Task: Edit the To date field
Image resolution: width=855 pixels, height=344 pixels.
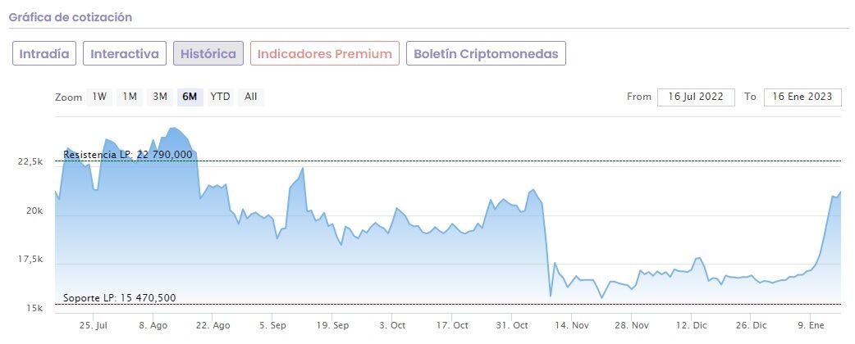Action: point(802,97)
